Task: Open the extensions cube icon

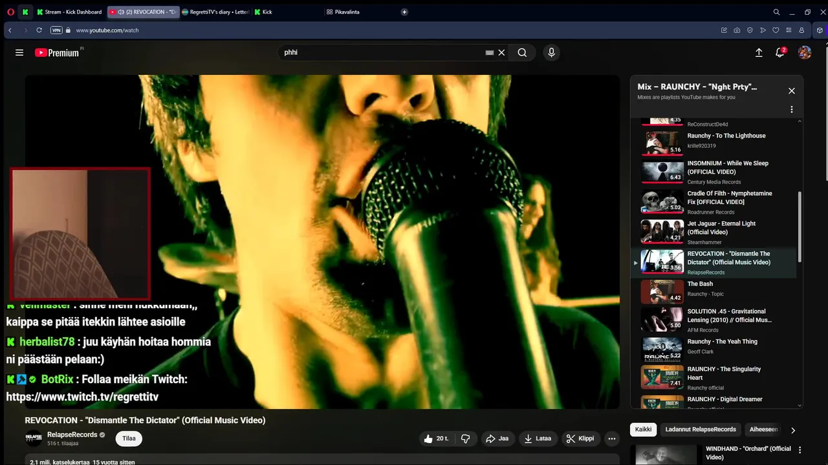Action: [820, 30]
